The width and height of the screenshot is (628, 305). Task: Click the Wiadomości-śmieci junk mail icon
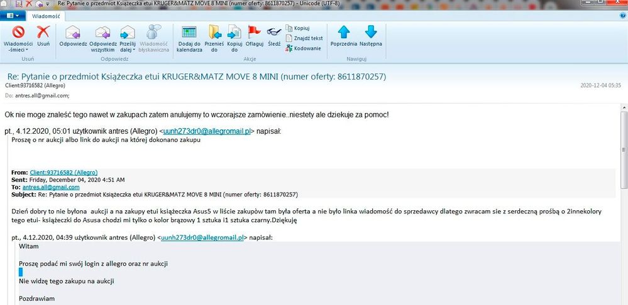[x=18, y=32]
